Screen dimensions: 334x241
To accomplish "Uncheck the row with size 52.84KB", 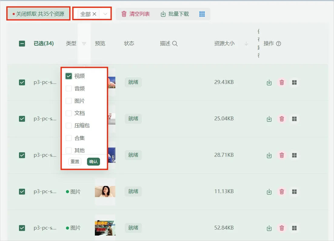I will point(22,228).
